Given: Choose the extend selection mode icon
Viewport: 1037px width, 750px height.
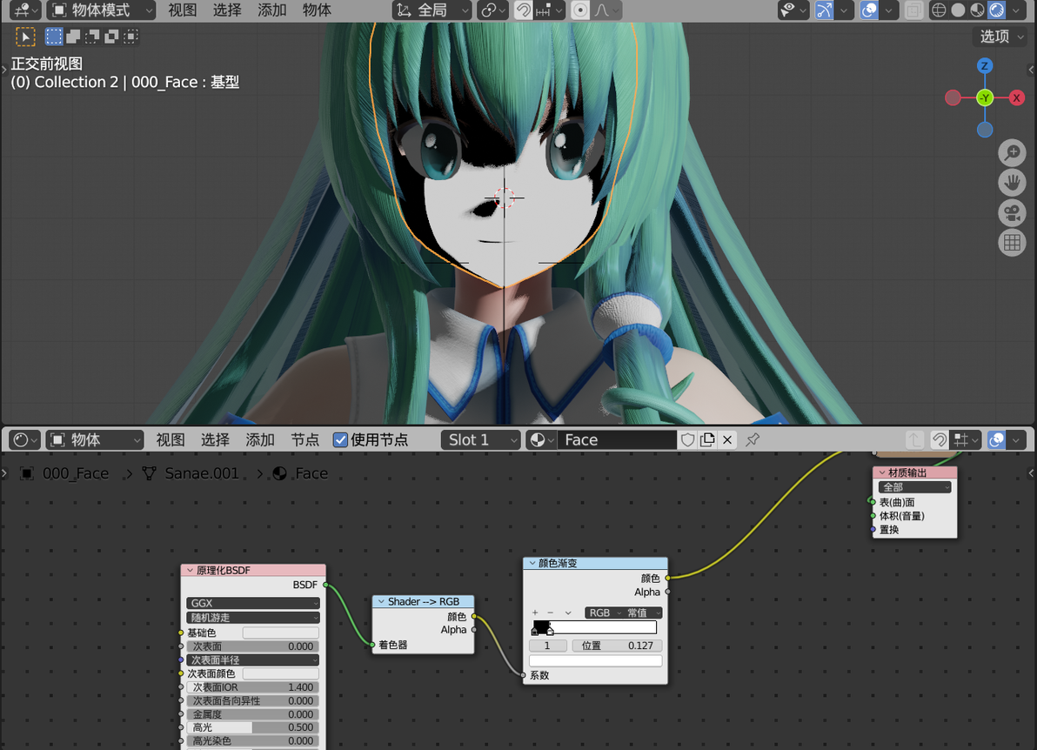Looking at the screenshot, I should [x=73, y=37].
